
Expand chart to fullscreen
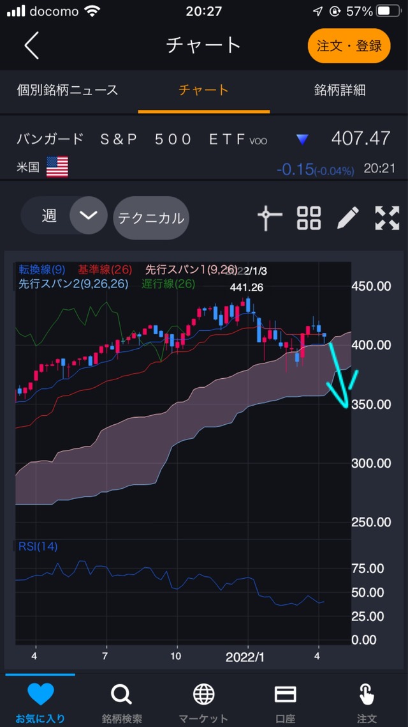tap(387, 218)
